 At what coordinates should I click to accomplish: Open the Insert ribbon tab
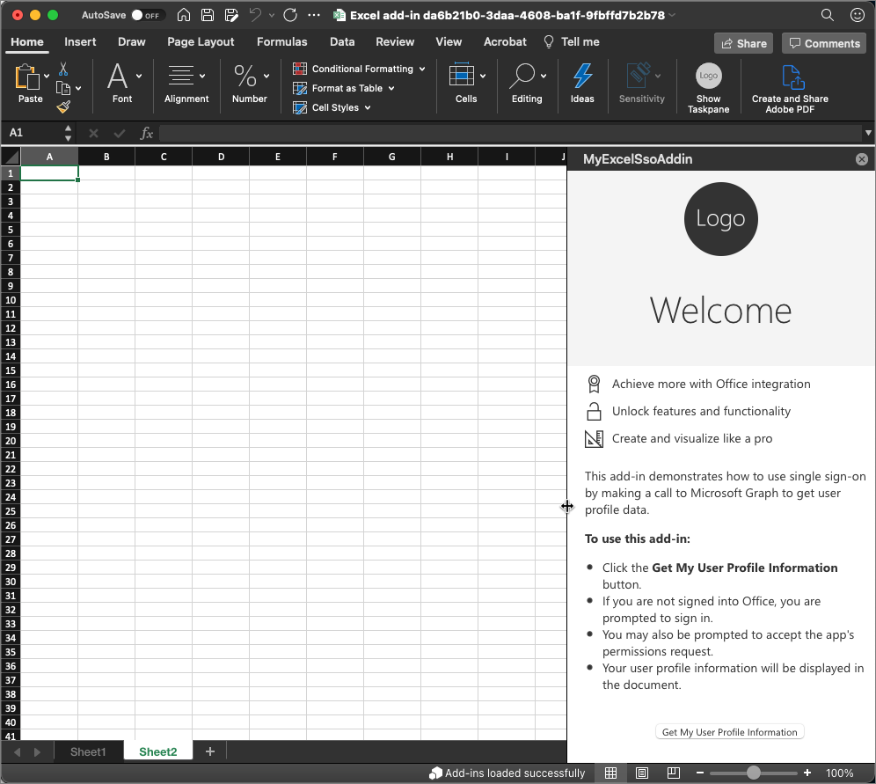coord(80,42)
